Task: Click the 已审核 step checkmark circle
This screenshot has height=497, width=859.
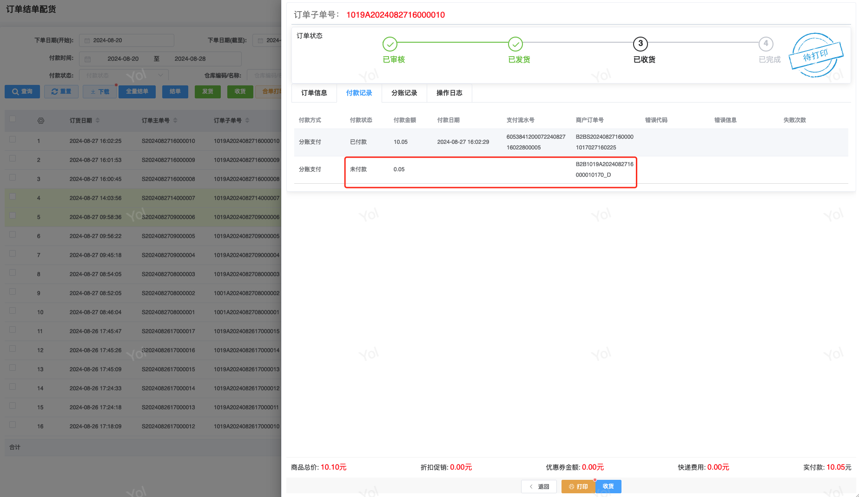Action: pos(390,44)
